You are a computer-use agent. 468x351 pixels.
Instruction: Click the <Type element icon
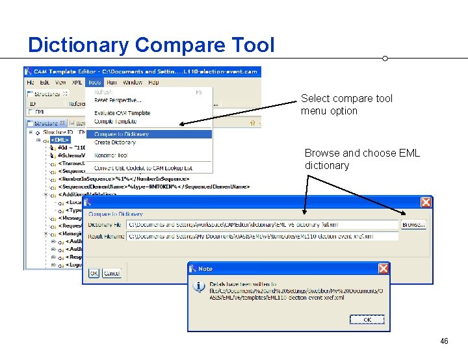61,211
